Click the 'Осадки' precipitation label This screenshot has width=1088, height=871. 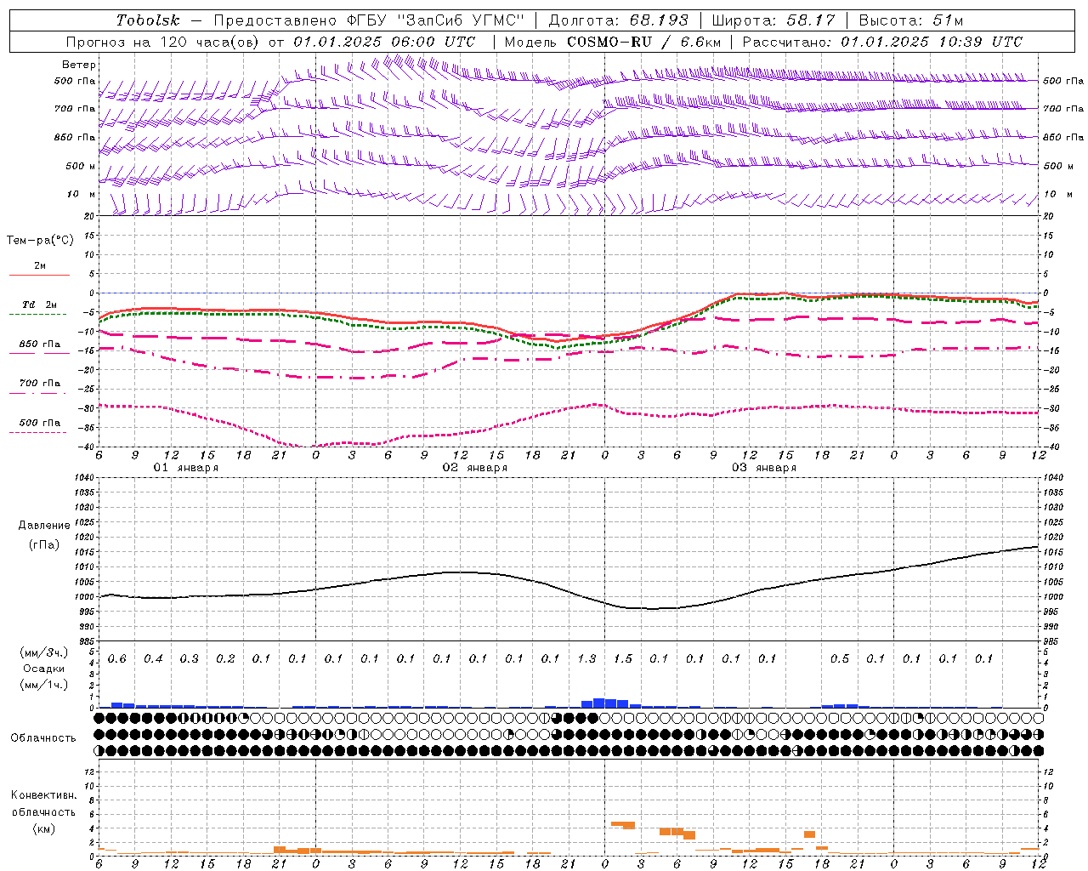pyautogui.click(x=44, y=669)
